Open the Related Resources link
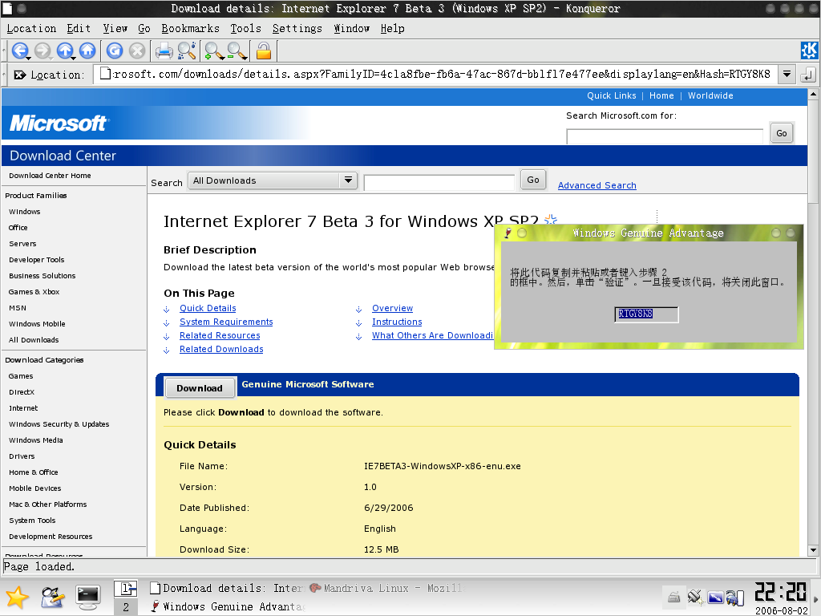The height and width of the screenshot is (616, 821). 220,335
